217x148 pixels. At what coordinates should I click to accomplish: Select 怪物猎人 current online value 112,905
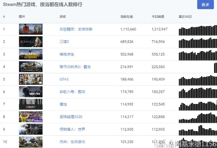tap(127, 129)
